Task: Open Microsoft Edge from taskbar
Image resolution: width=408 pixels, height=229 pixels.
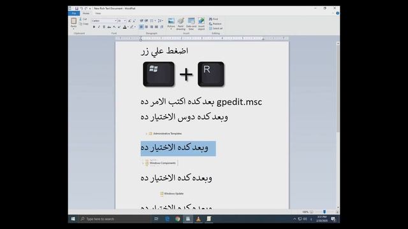Action: coord(167,219)
